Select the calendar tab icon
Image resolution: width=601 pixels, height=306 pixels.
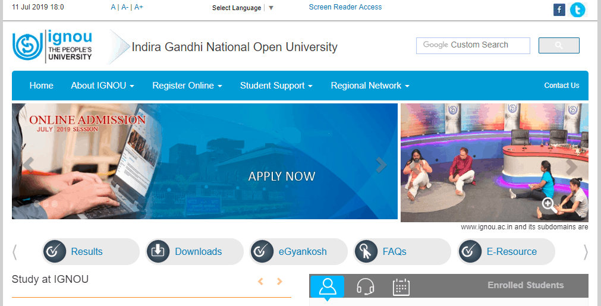[401, 287]
